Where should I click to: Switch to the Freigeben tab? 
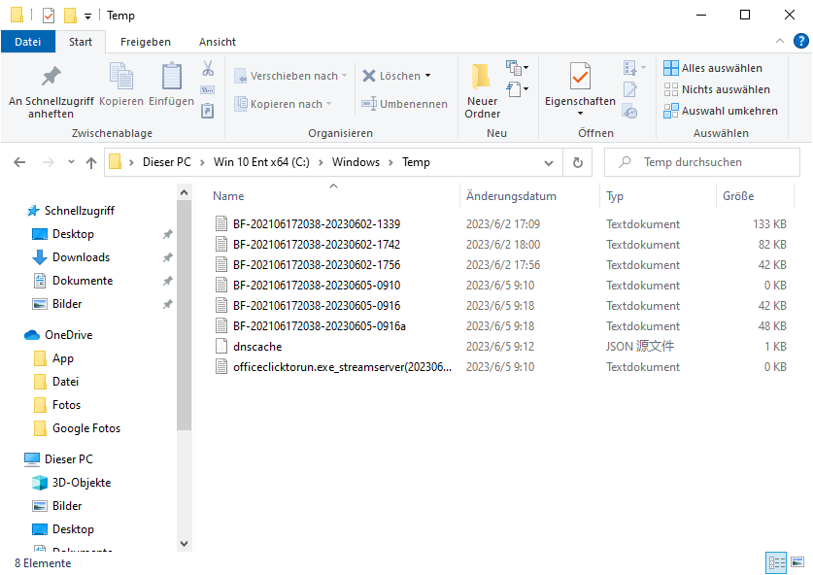(145, 42)
